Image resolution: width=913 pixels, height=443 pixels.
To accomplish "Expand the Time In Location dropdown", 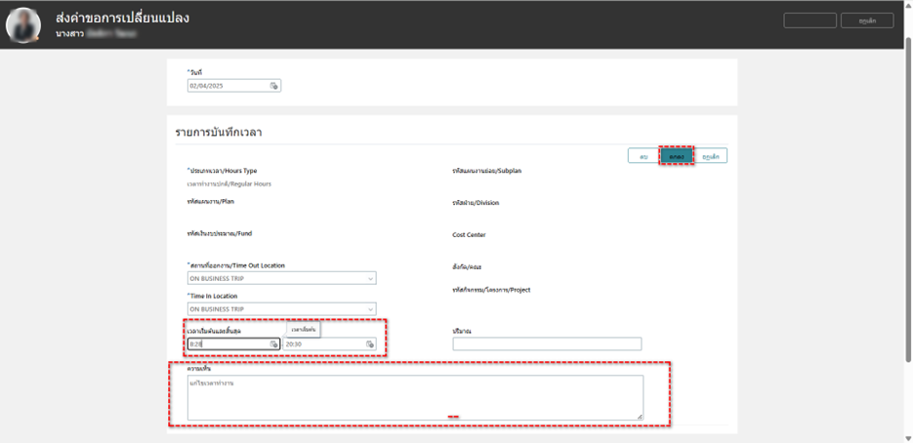I will [x=370, y=309].
